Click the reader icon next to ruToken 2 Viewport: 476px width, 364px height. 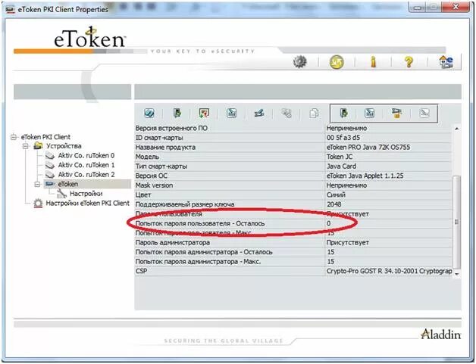click(50, 175)
